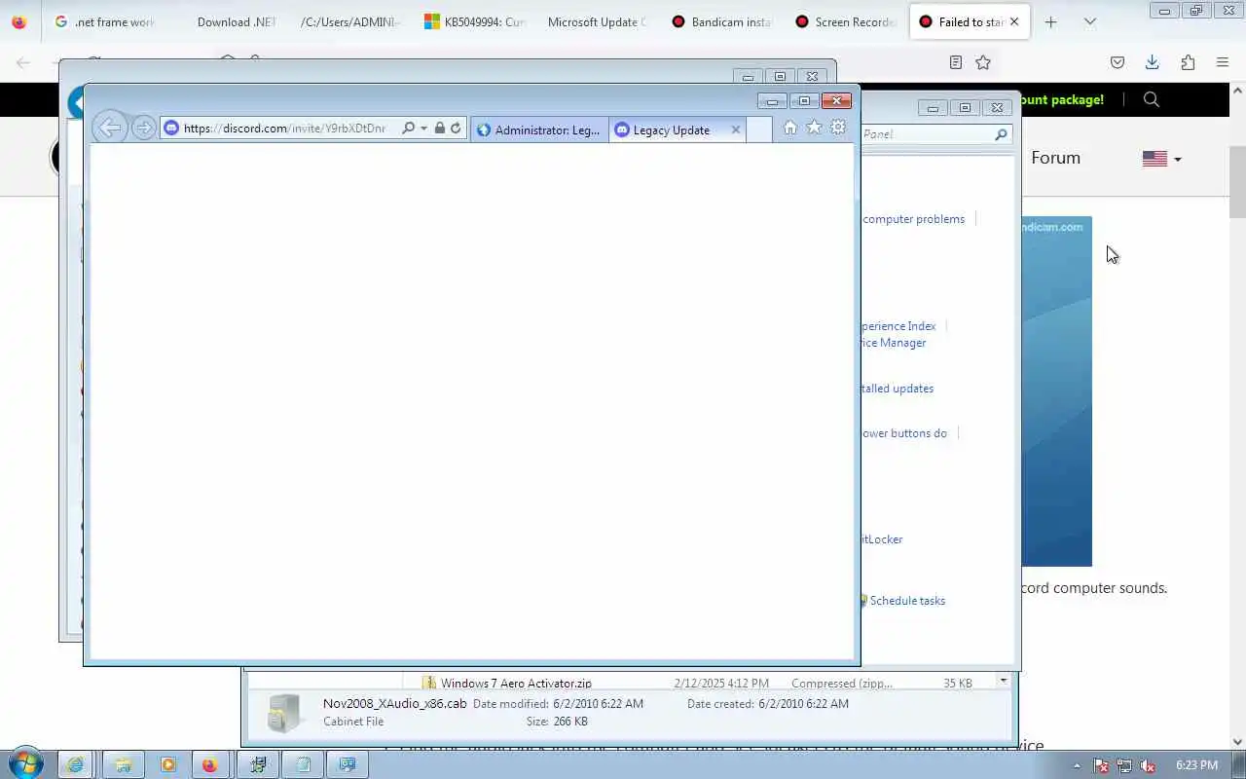
Task: Open Windows Explorer from the taskbar
Action: 123,764
